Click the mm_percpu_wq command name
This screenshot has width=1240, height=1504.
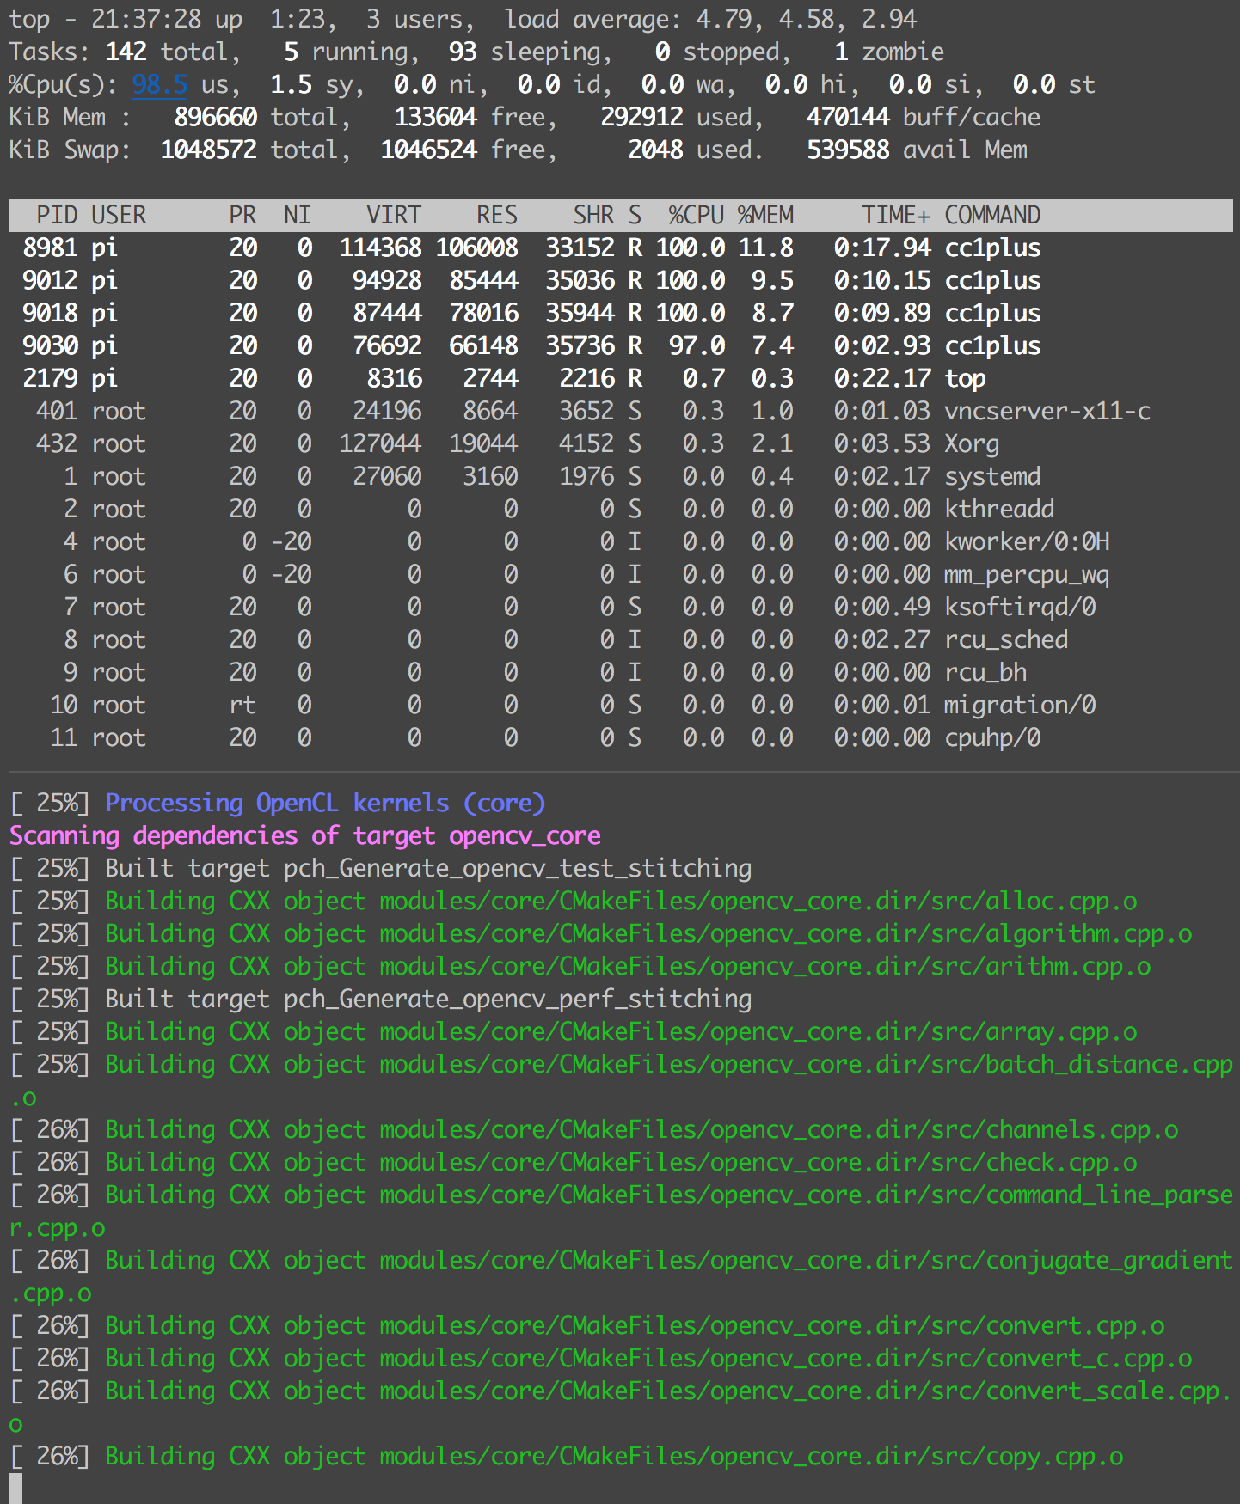click(1027, 574)
